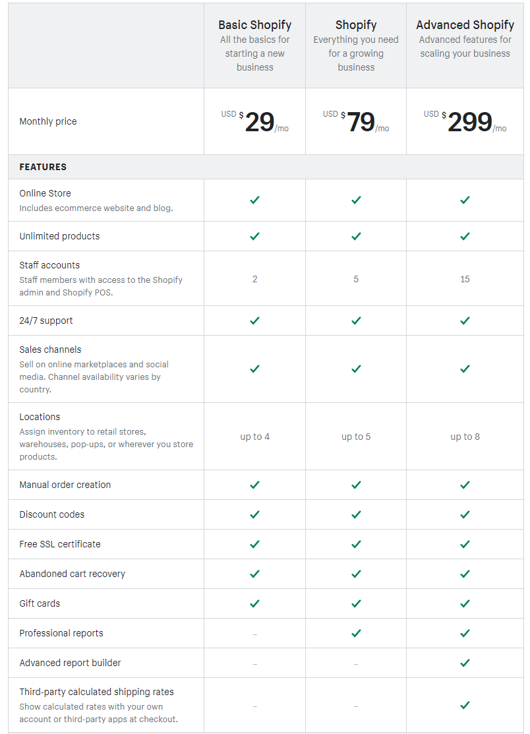Click Free SSL certificate checkmark under Advanced Shopify
This screenshot has height=734, width=530.
coord(465,544)
